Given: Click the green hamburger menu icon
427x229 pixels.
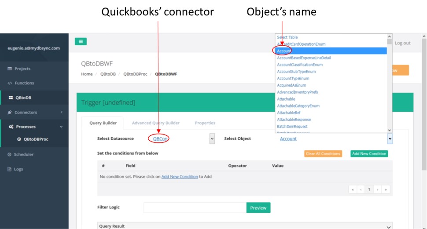Looking at the screenshot, I should 81,41.
